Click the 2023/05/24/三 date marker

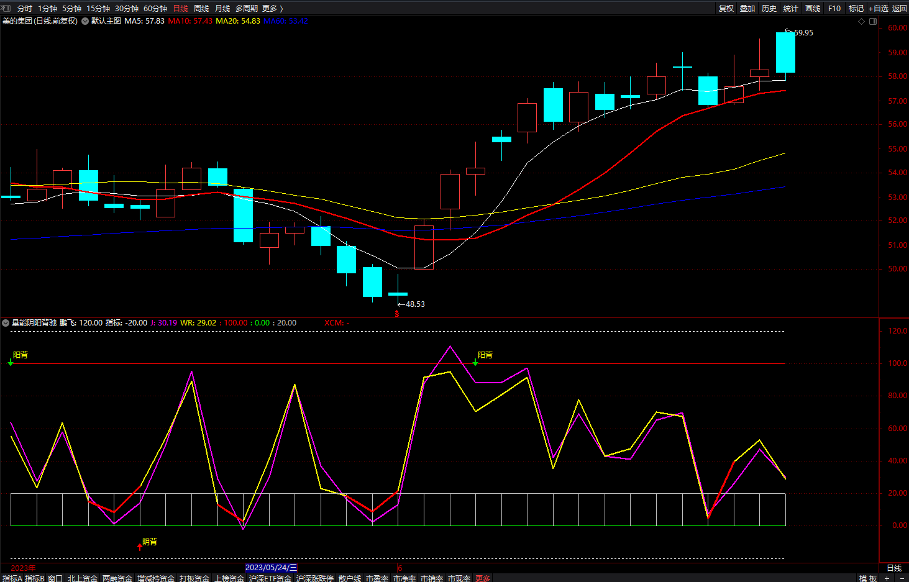(x=271, y=568)
